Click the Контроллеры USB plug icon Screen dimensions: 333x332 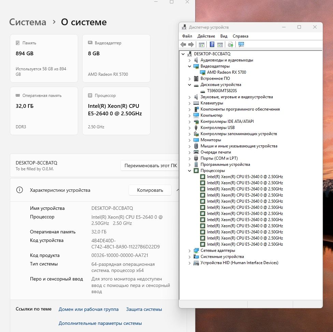tap(196, 128)
